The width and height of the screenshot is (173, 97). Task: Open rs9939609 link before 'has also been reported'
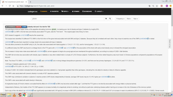8,42
